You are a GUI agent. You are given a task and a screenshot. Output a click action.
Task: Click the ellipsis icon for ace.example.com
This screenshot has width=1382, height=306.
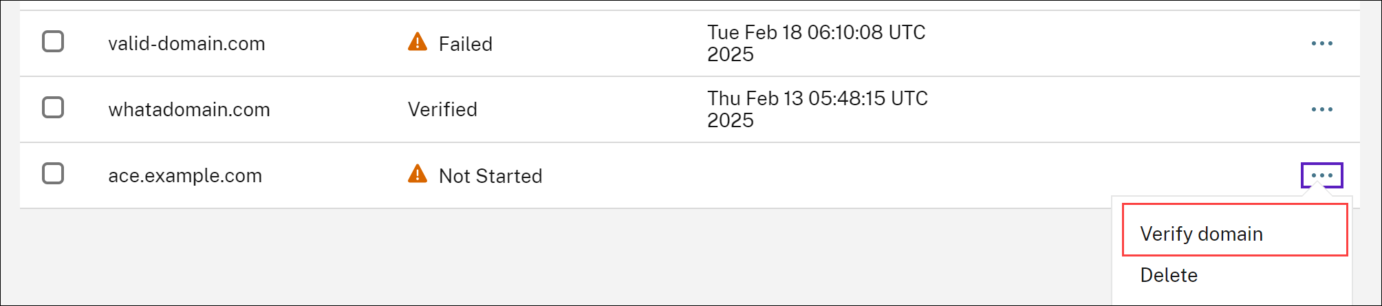pyautogui.click(x=1321, y=175)
